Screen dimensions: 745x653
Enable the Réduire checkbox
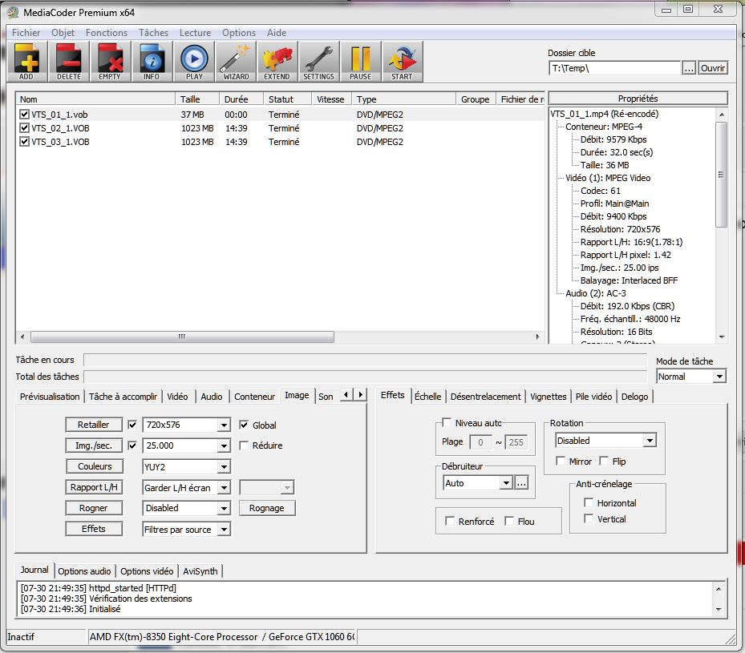244,445
